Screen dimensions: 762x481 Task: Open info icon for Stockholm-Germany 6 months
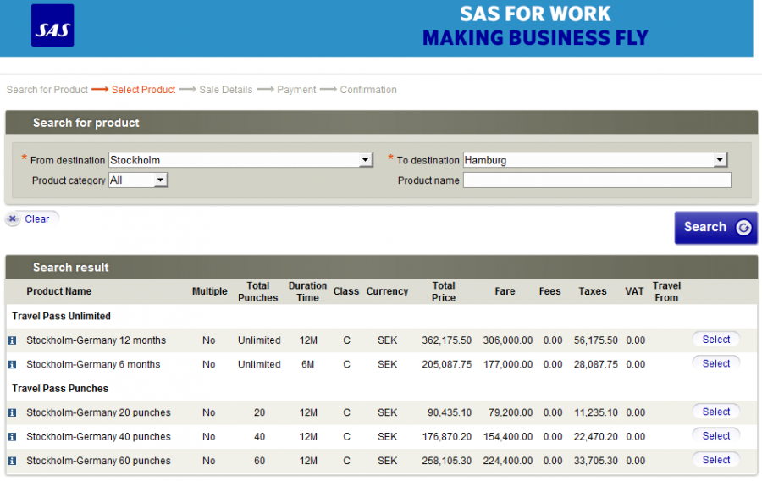pos(12,365)
